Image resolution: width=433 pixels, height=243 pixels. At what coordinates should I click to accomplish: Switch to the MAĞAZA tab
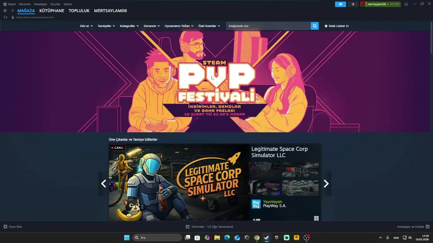tap(26, 11)
